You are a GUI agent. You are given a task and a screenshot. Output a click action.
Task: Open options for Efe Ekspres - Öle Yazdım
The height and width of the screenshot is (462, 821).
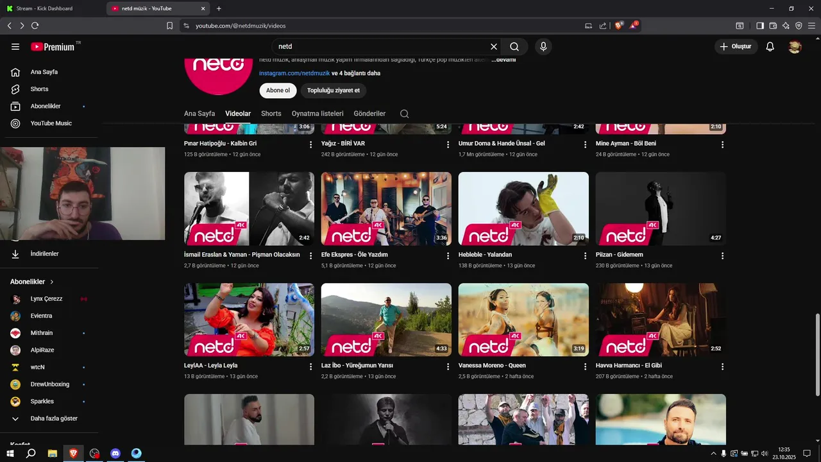[x=448, y=255]
